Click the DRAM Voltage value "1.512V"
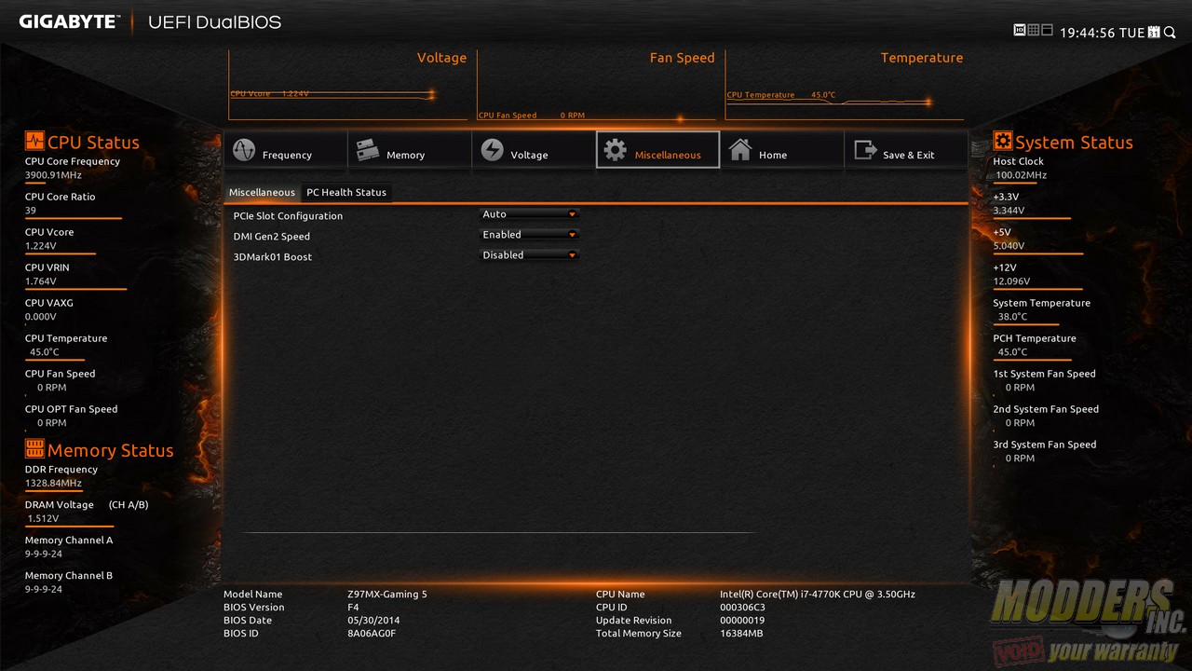The width and height of the screenshot is (1192, 671). click(43, 519)
